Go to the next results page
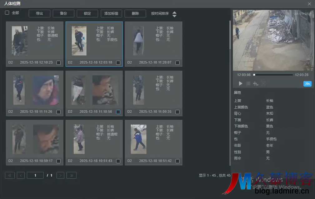Image resolution: width=315 pixels, height=199 pixels. pos(61,175)
